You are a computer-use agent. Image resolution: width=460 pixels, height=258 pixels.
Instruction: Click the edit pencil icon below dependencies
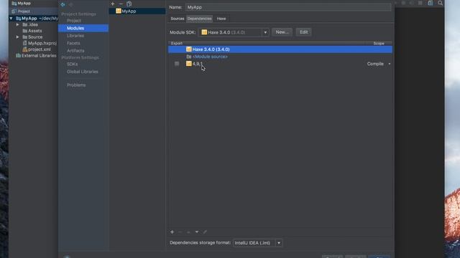pos(205,232)
